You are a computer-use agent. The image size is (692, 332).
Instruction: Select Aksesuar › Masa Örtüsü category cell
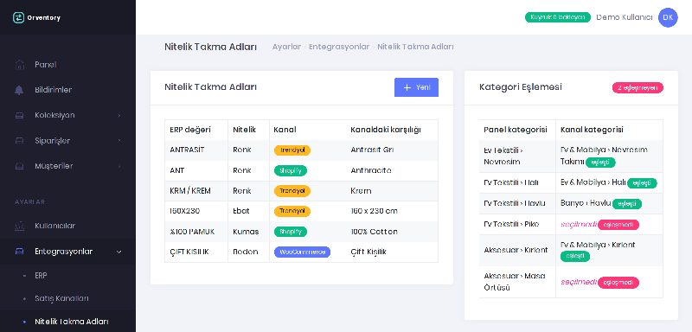coord(517,282)
